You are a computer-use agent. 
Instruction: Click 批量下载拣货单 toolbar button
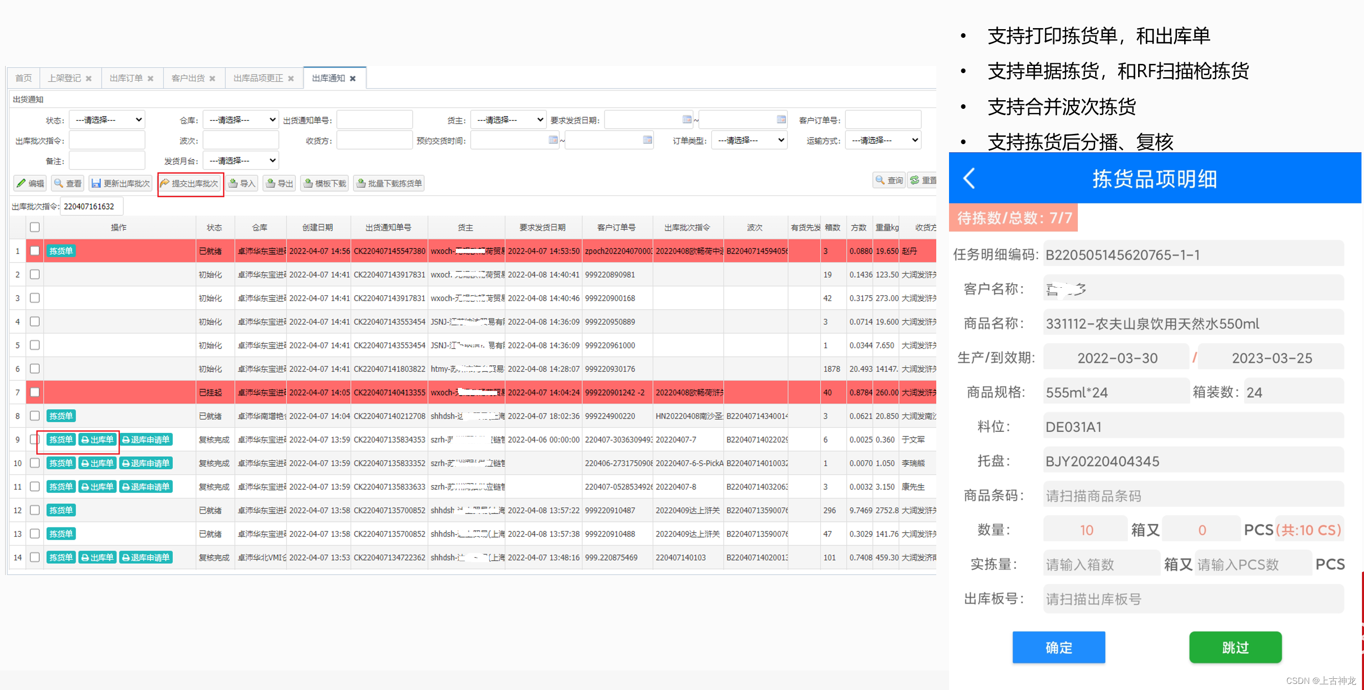tap(389, 183)
